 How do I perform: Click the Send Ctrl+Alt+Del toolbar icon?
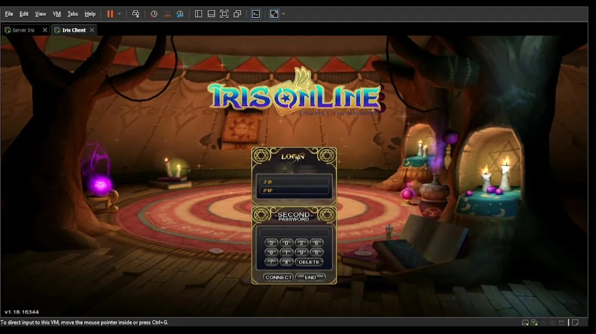136,14
